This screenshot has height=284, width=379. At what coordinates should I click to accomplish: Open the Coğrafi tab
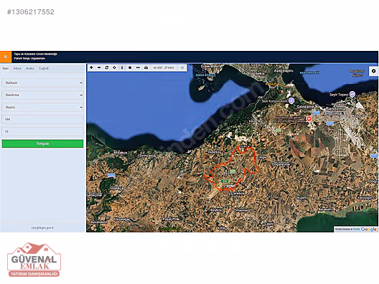coord(44,68)
